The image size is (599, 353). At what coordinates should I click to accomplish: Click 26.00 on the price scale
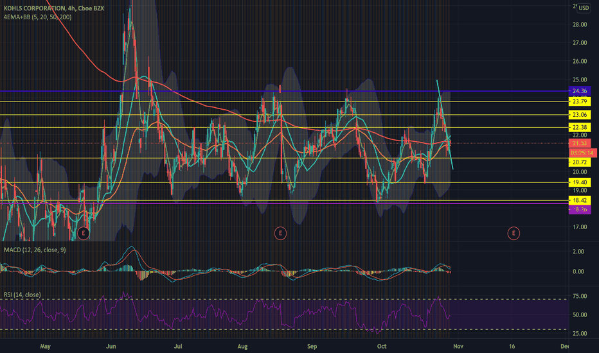(x=580, y=61)
